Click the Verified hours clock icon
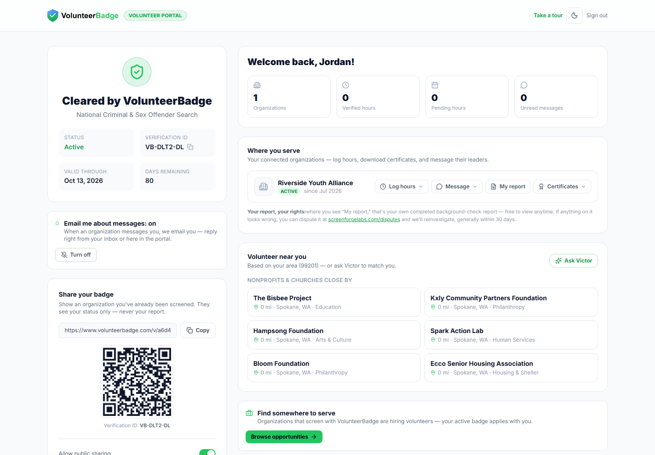The height and width of the screenshot is (455, 655). tap(346, 85)
